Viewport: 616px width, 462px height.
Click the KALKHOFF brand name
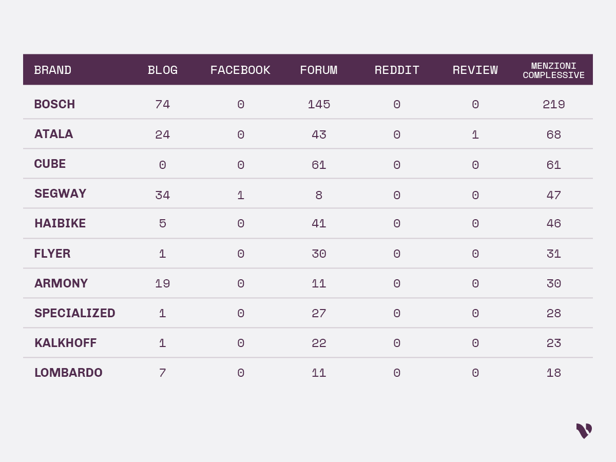[x=65, y=343]
